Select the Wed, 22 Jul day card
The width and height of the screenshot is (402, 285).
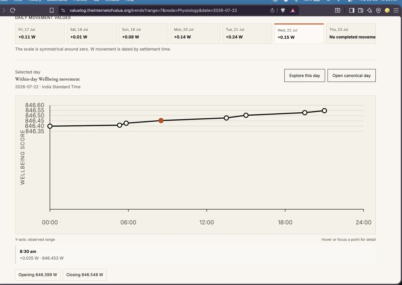(299, 34)
